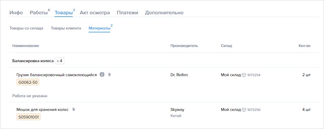Click hand icon beside Грузик балансировочный самоклеющийся

(x=110, y=75)
